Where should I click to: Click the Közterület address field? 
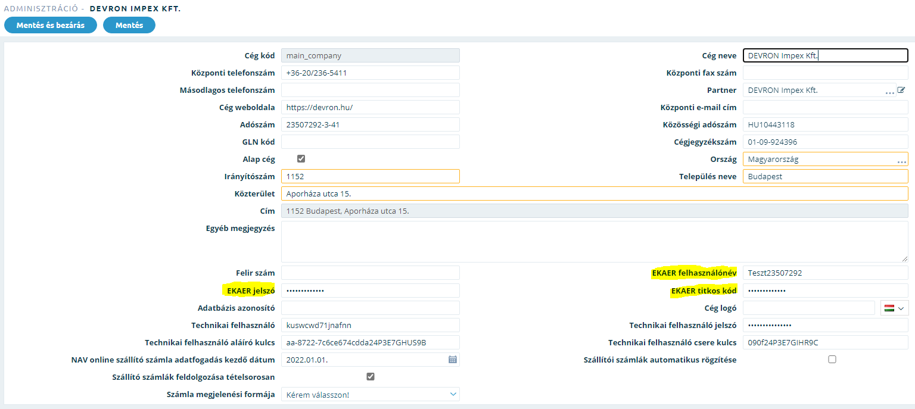click(595, 193)
